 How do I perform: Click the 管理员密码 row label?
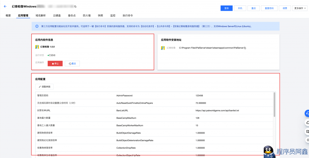coord(43,96)
